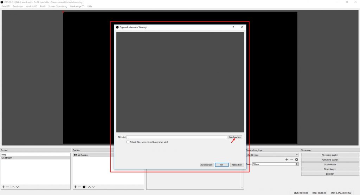Move scene up with the arrow icon
Screen dimensions: 360x195
click(13, 187)
